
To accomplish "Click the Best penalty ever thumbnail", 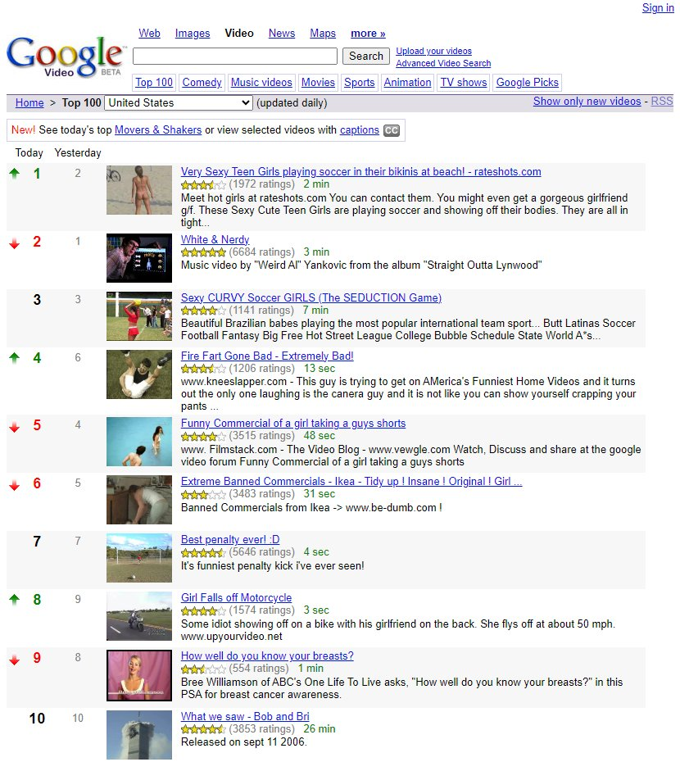I will tap(139, 558).
